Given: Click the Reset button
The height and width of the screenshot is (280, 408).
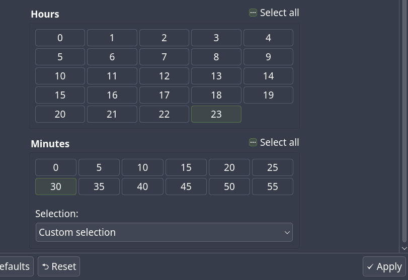Looking at the screenshot, I should click(59, 266).
